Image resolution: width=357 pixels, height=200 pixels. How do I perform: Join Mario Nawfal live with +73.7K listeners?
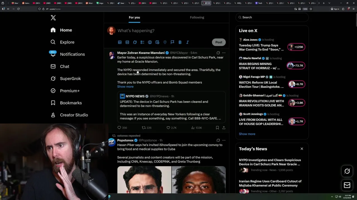tap(296, 66)
